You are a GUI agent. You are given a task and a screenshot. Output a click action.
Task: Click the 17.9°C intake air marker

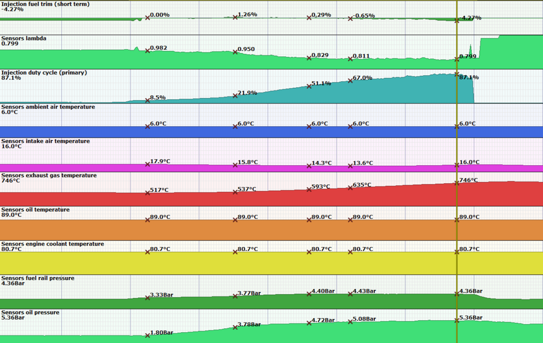[x=148, y=164]
